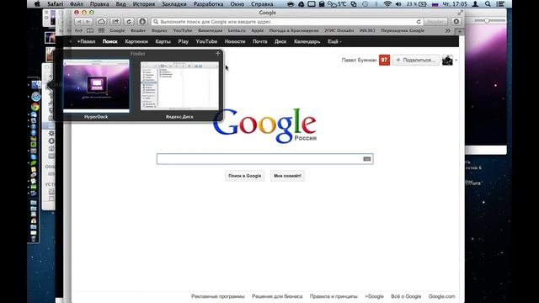Focus Safari address and search bar
Viewport: 539px width, 303px height.
click(x=287, y=22)
